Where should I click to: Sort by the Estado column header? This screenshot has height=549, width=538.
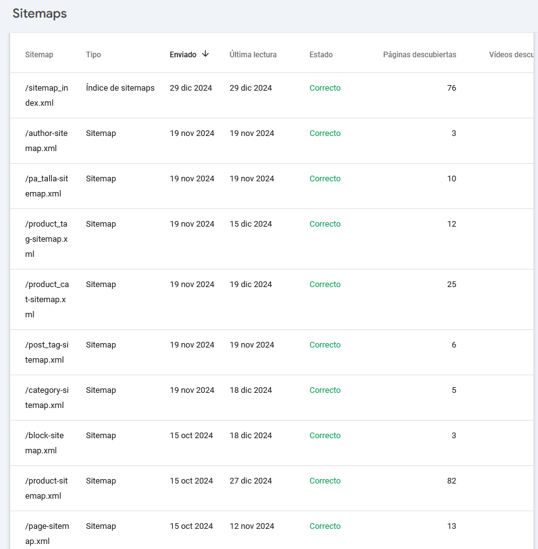point(321,55)
